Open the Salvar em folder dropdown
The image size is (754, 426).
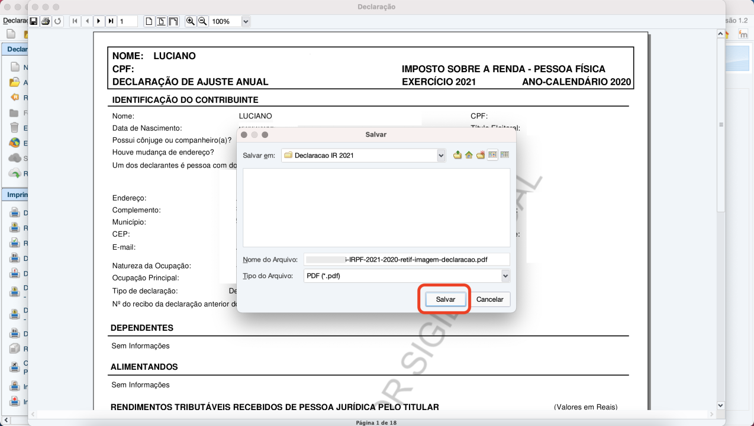441,155
